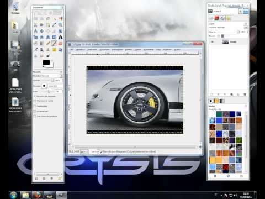Open navigation preview at image window corner
Viewport: 265px width, 199px height.
point(200,147)
